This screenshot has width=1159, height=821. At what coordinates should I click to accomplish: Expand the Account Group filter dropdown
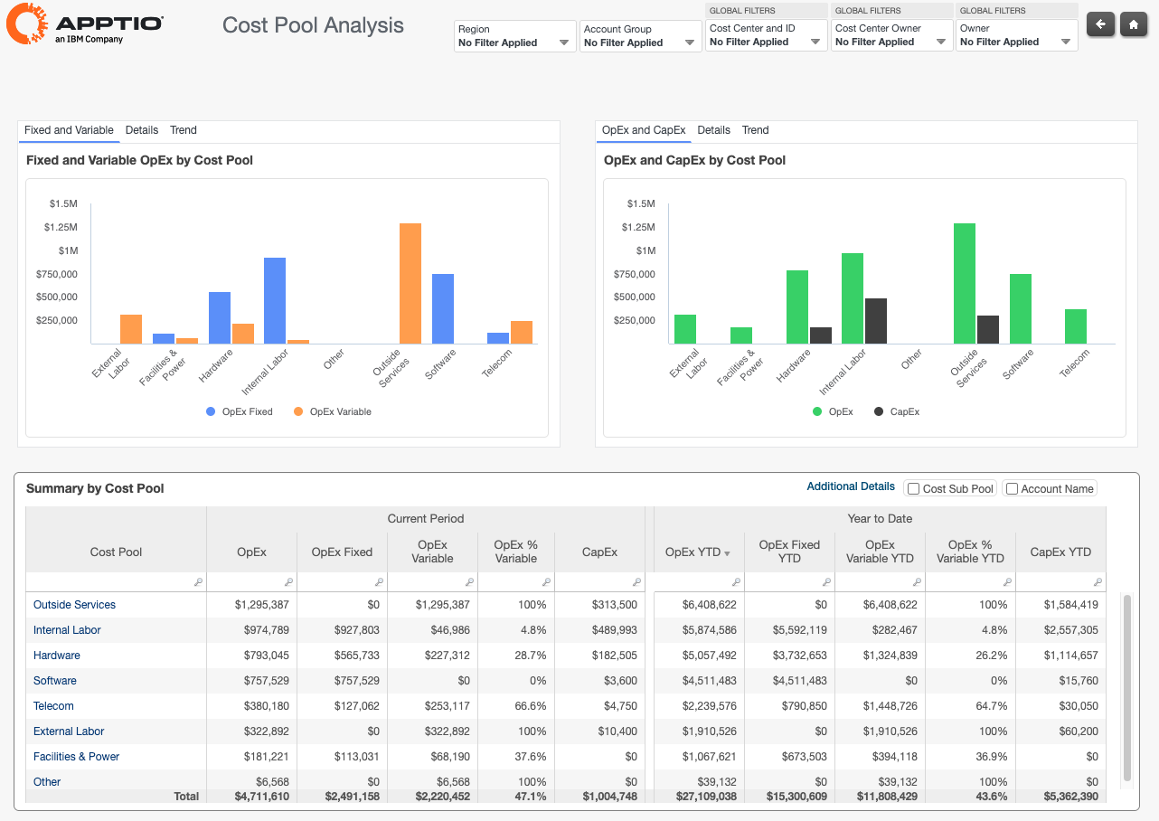[x=640, y=36]
